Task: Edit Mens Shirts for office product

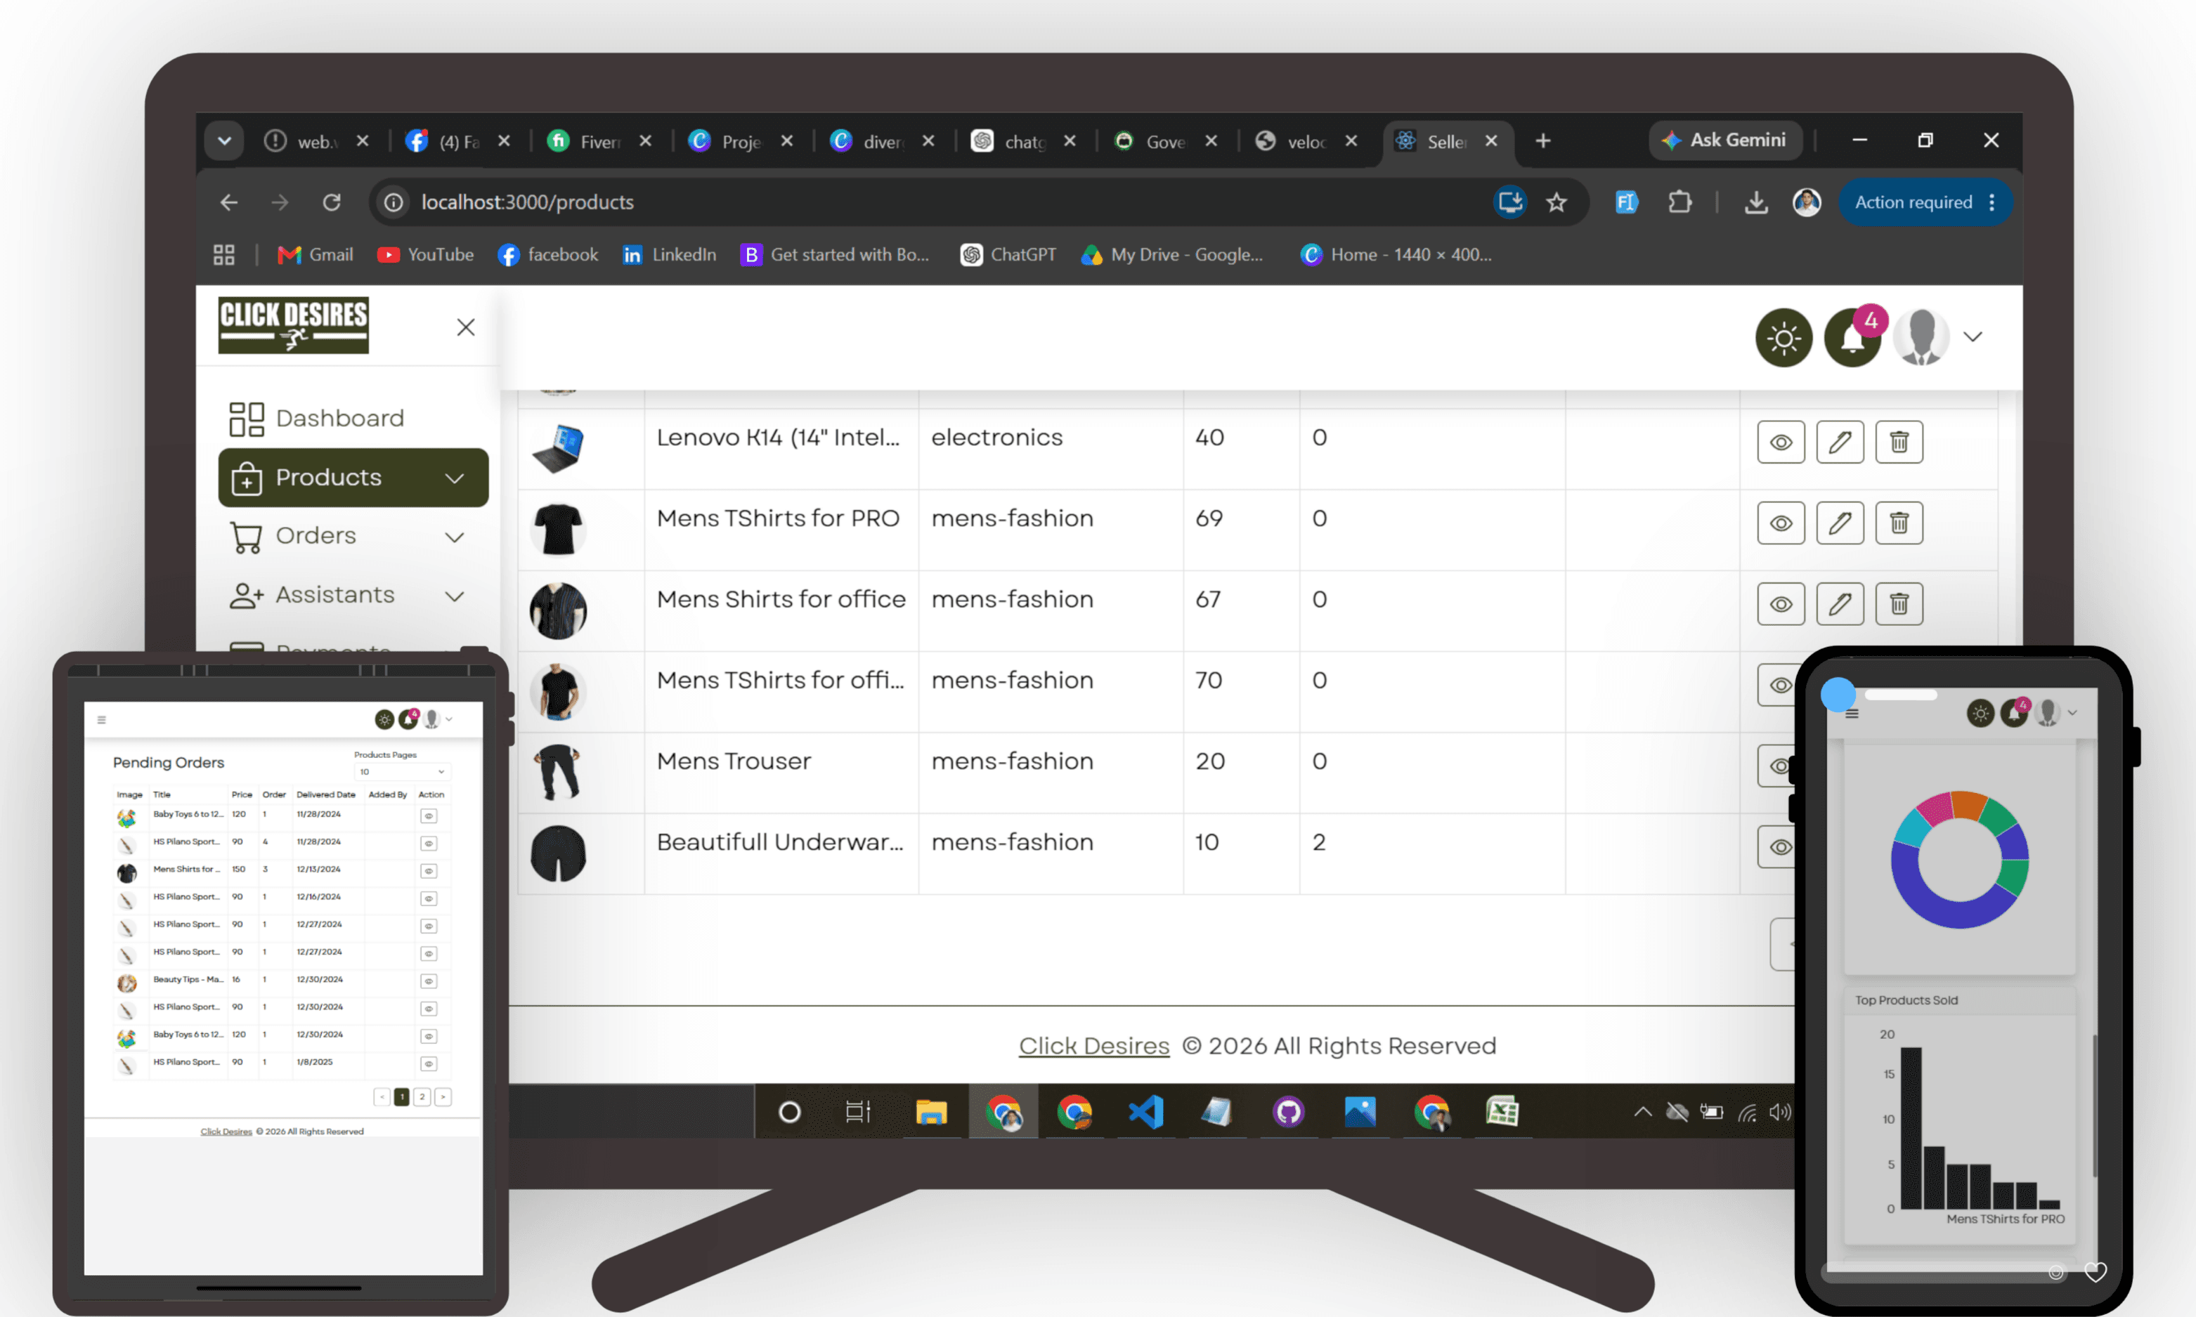Action: tap(1839, 603)
